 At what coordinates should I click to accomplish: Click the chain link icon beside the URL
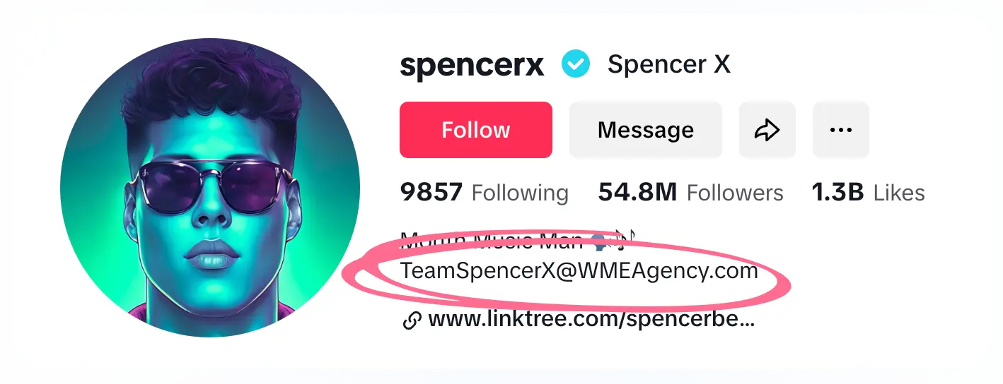(x=411, y=321)
